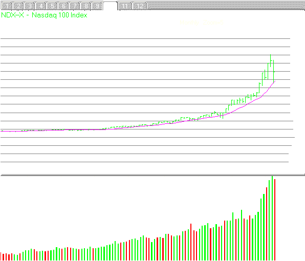Click the active blank tab
The height and width of the screenshot is (261, 305).
click(111, 6)
